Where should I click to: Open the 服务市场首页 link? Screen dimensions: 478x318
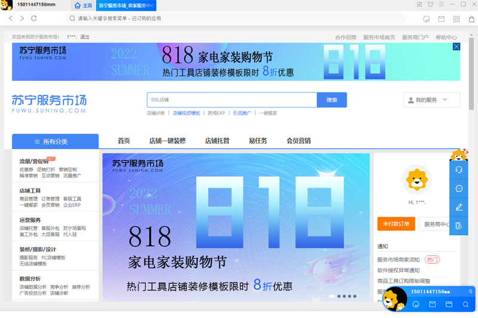click(379, 38)
